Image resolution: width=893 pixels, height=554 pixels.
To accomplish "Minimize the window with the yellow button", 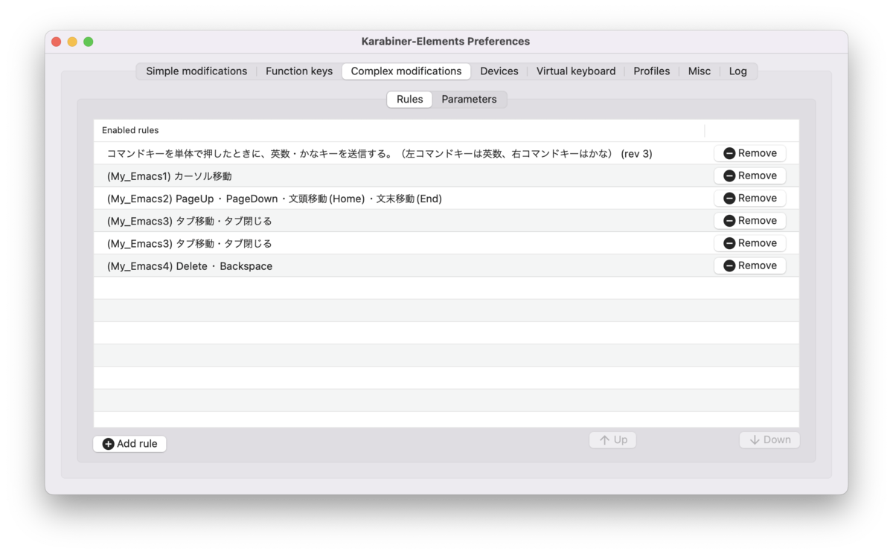I will coord(72,42).
